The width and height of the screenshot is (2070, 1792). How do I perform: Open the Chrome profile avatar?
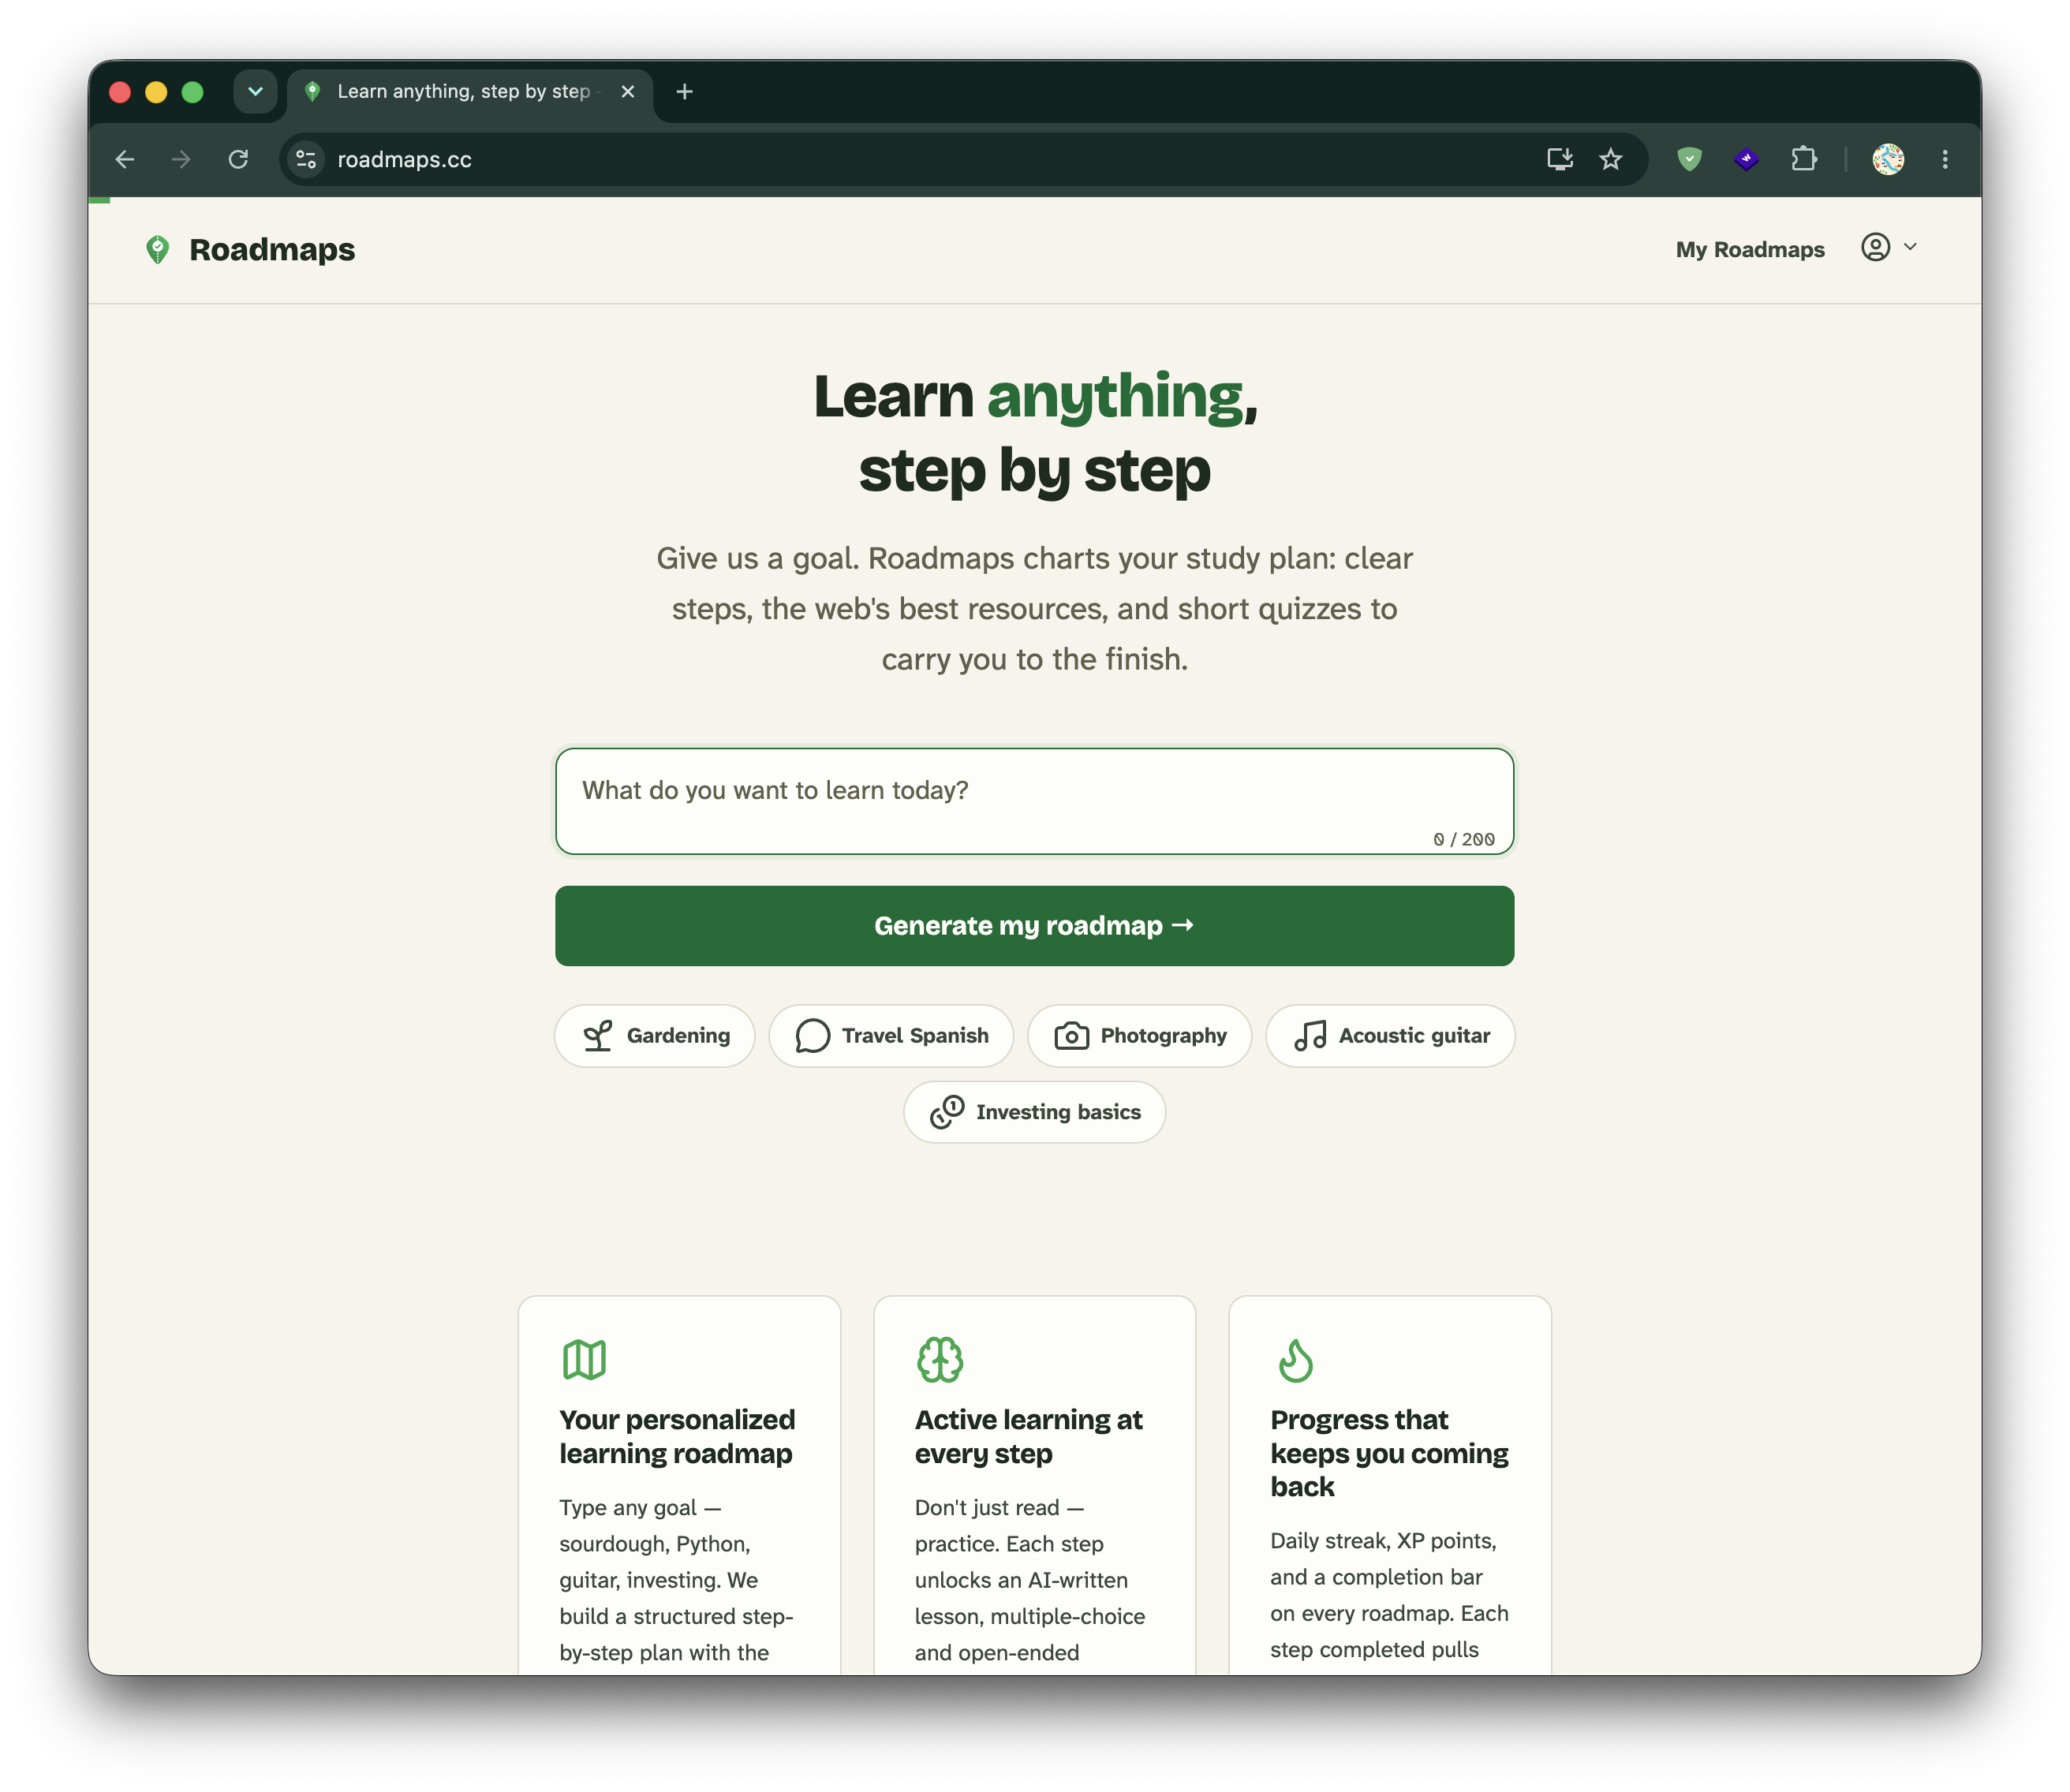pos(1887,159)
